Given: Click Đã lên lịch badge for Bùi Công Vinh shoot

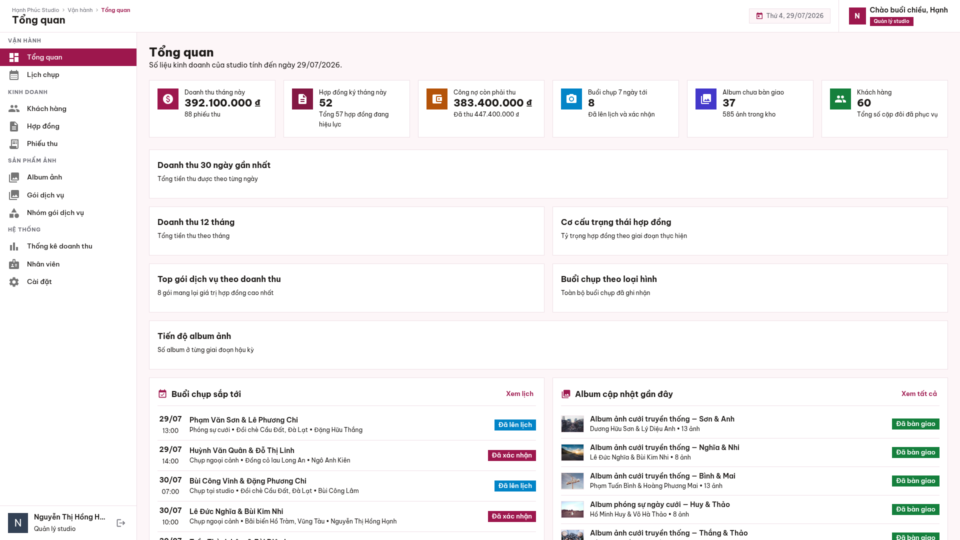Looking at the screenshot, I should click(515, 486).
